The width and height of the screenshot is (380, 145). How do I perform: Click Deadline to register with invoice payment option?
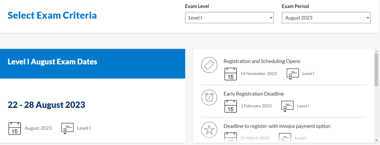click(x=277, y=126)
